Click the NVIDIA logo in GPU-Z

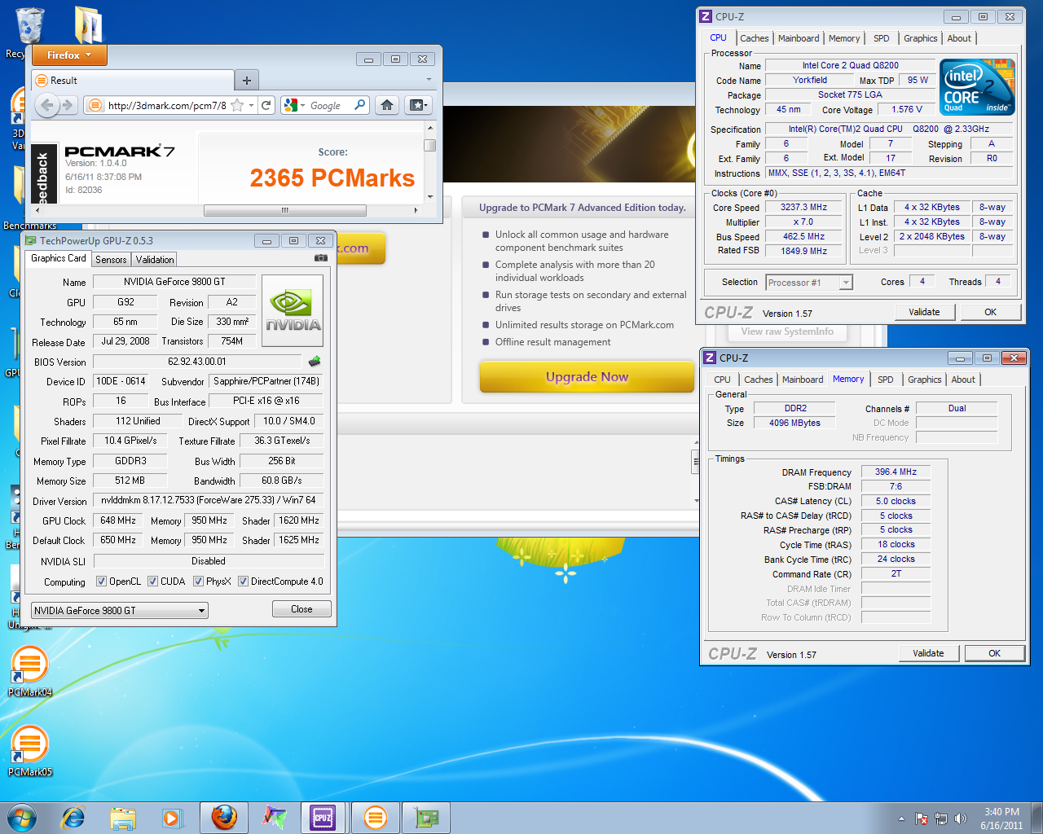[x=293, y=310]
